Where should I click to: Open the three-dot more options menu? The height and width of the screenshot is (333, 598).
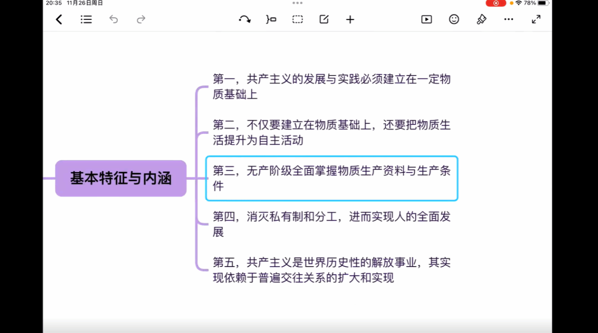tap(508, 19)
